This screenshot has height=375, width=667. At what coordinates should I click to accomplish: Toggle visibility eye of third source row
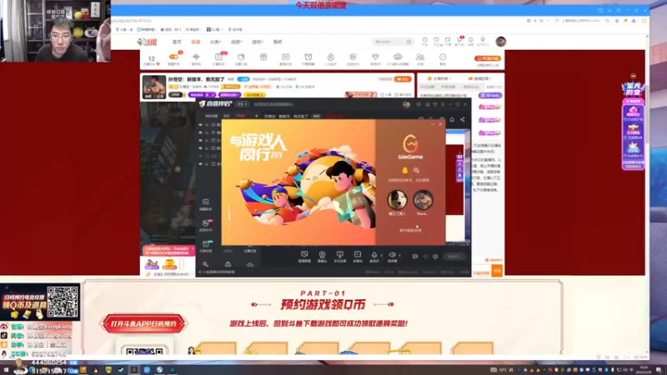pos(200,140)
